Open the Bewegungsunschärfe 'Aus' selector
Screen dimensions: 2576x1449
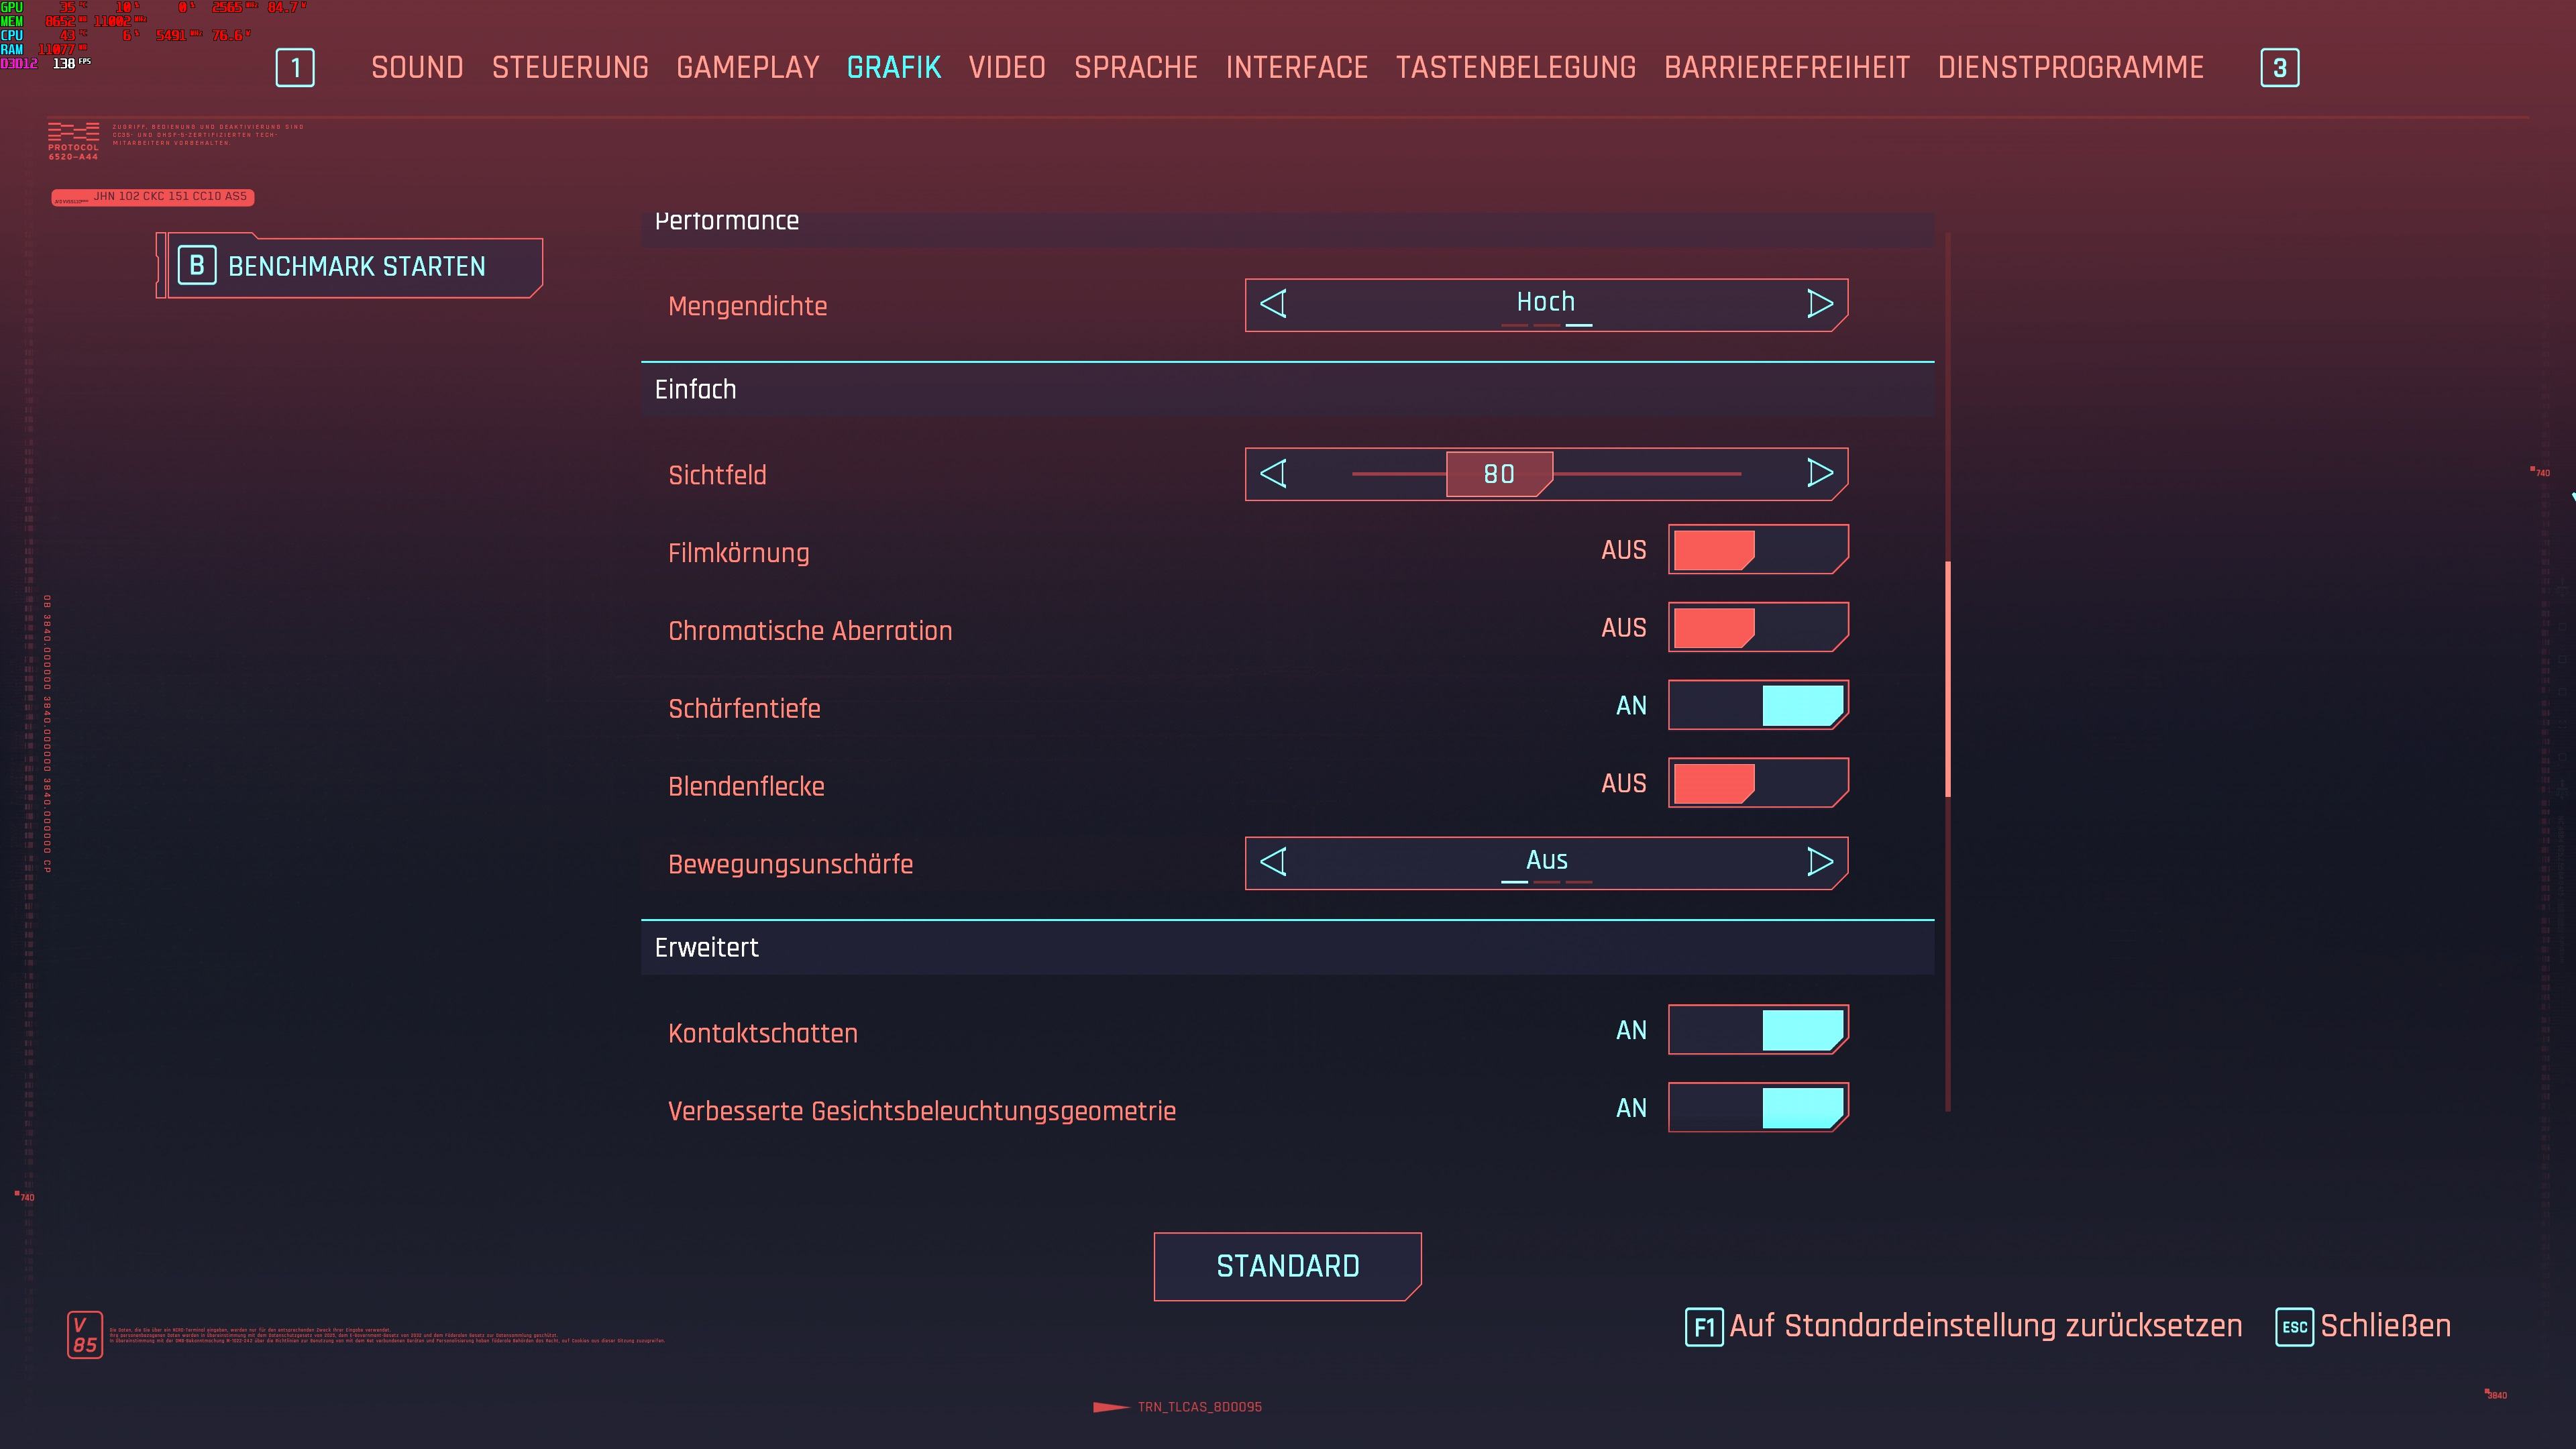[1546, 863]
